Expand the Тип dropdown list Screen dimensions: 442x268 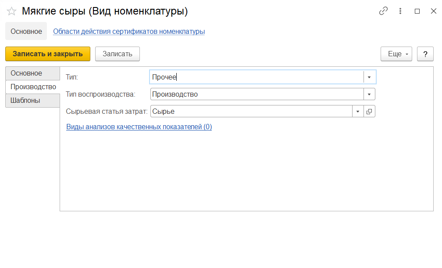(369, 77)
